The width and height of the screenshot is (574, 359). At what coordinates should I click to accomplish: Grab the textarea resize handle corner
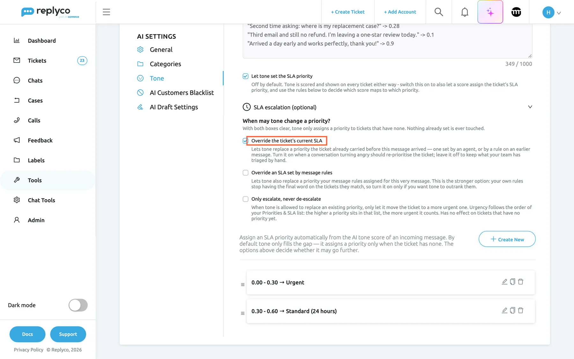(530, 56)
